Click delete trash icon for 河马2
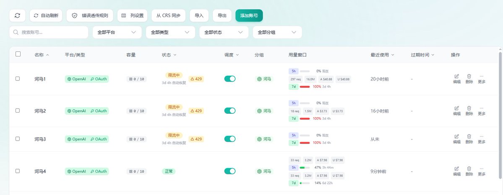This screenshot has width=503, height=195. 469,111
